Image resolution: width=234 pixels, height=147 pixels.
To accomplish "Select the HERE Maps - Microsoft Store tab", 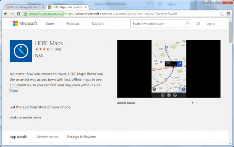I will (x=67, y=7).
